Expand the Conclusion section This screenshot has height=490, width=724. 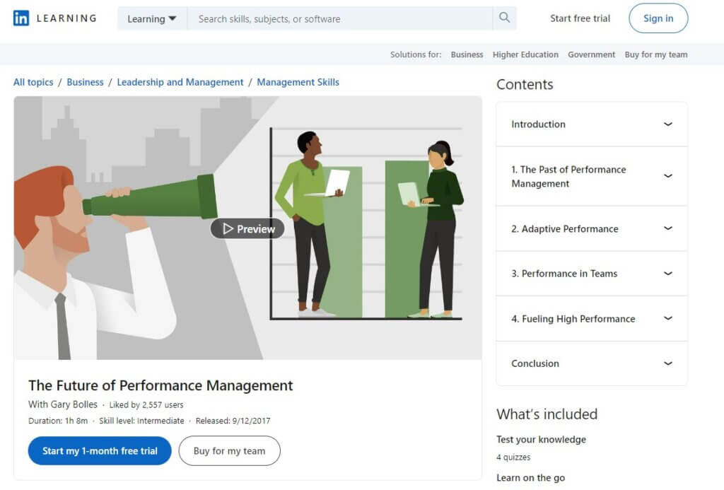592,363
